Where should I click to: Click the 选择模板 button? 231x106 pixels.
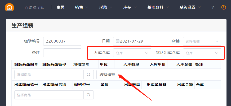(x=107, y=75)
